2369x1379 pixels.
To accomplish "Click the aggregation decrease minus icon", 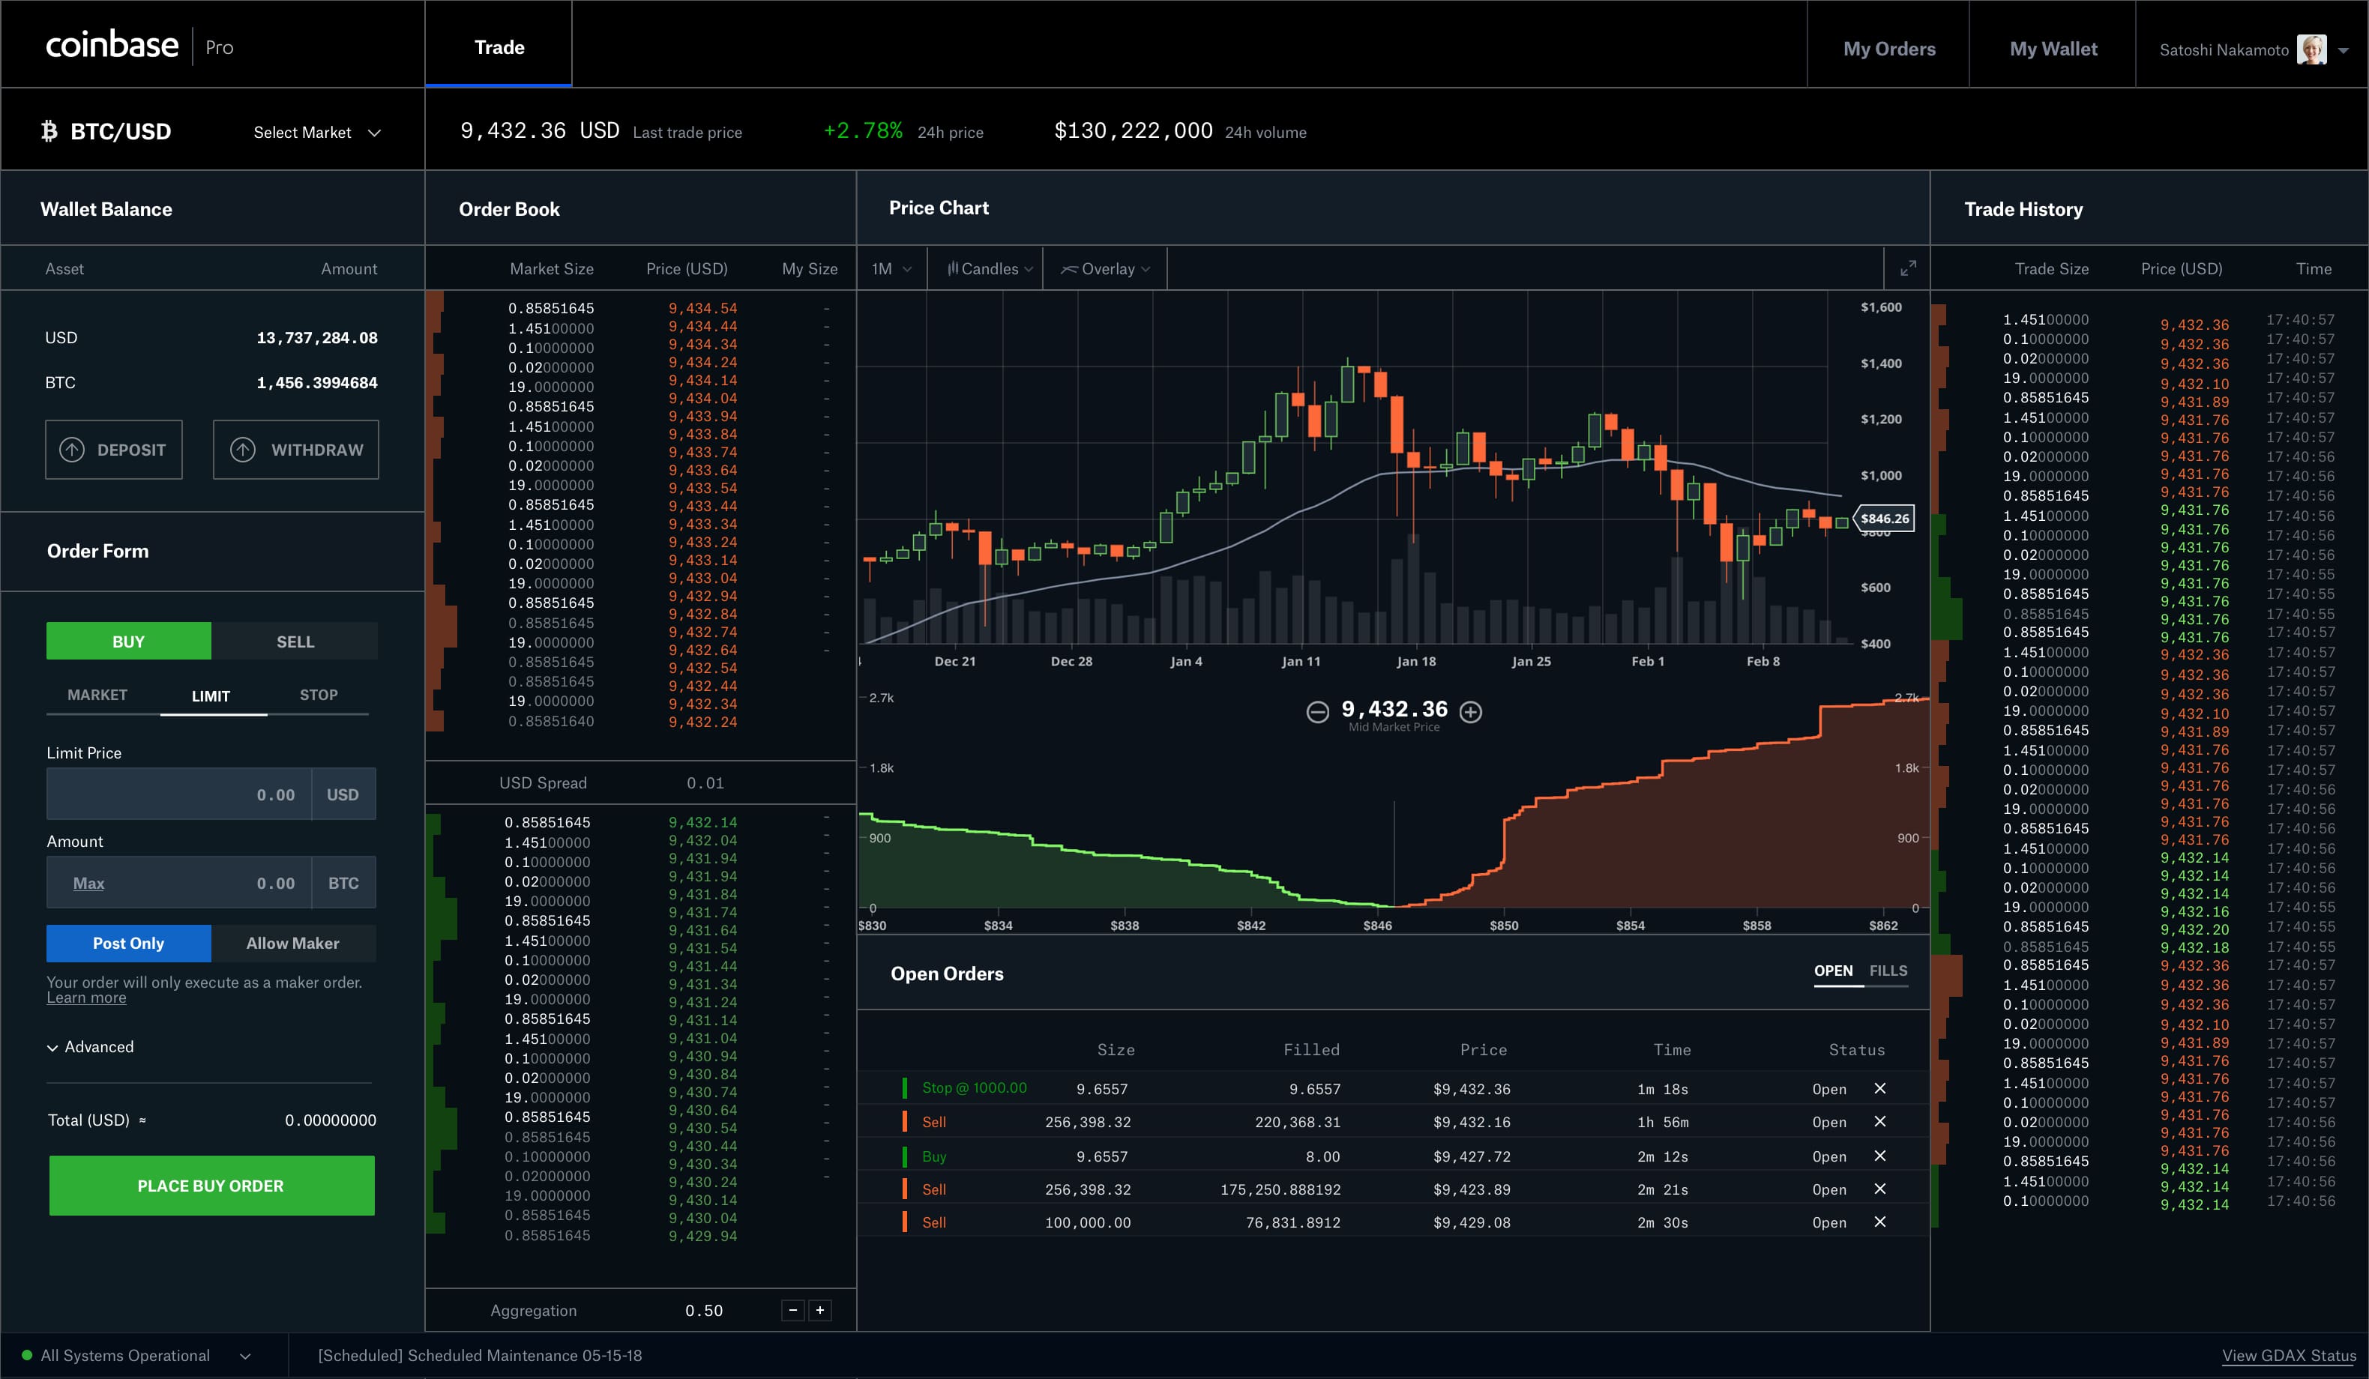I will [795, 1310].
